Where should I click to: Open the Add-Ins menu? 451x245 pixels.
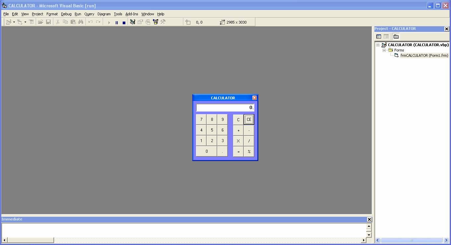pos(132,14)
